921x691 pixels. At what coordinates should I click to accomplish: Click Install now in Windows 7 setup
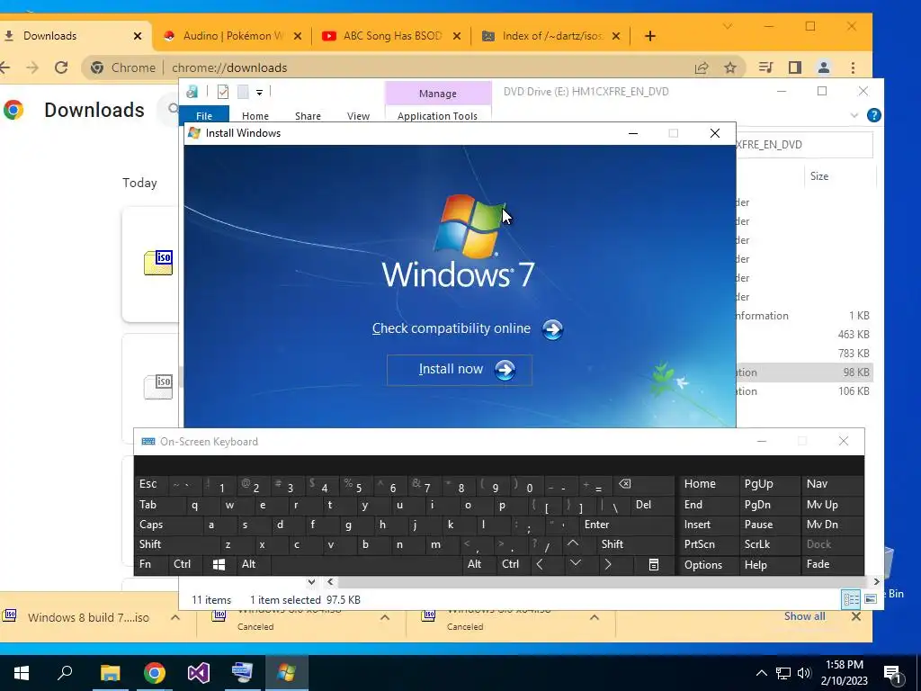click(460, 370)
